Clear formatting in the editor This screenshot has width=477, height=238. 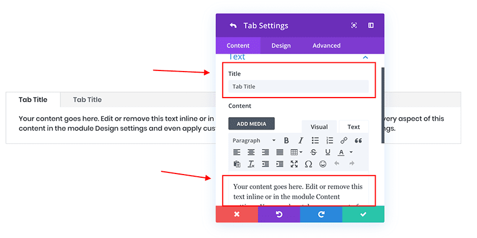tap(251, 164)
